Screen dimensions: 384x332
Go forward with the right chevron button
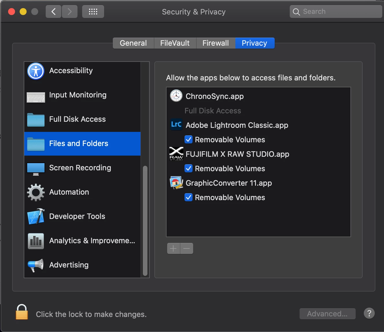coord(70,12)
